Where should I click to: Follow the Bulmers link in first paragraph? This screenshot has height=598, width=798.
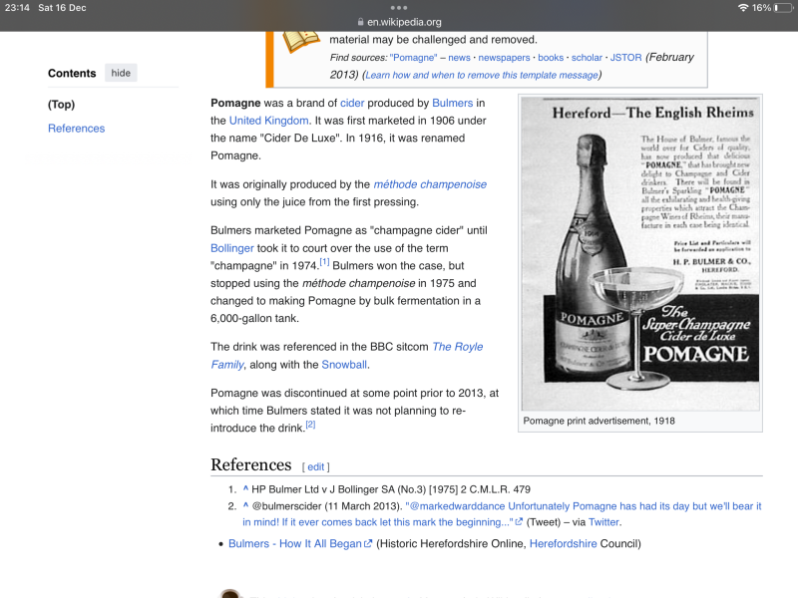coord(453,103)
